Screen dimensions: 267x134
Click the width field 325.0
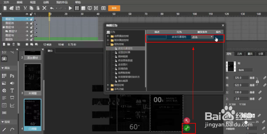[x=241, y=78]
